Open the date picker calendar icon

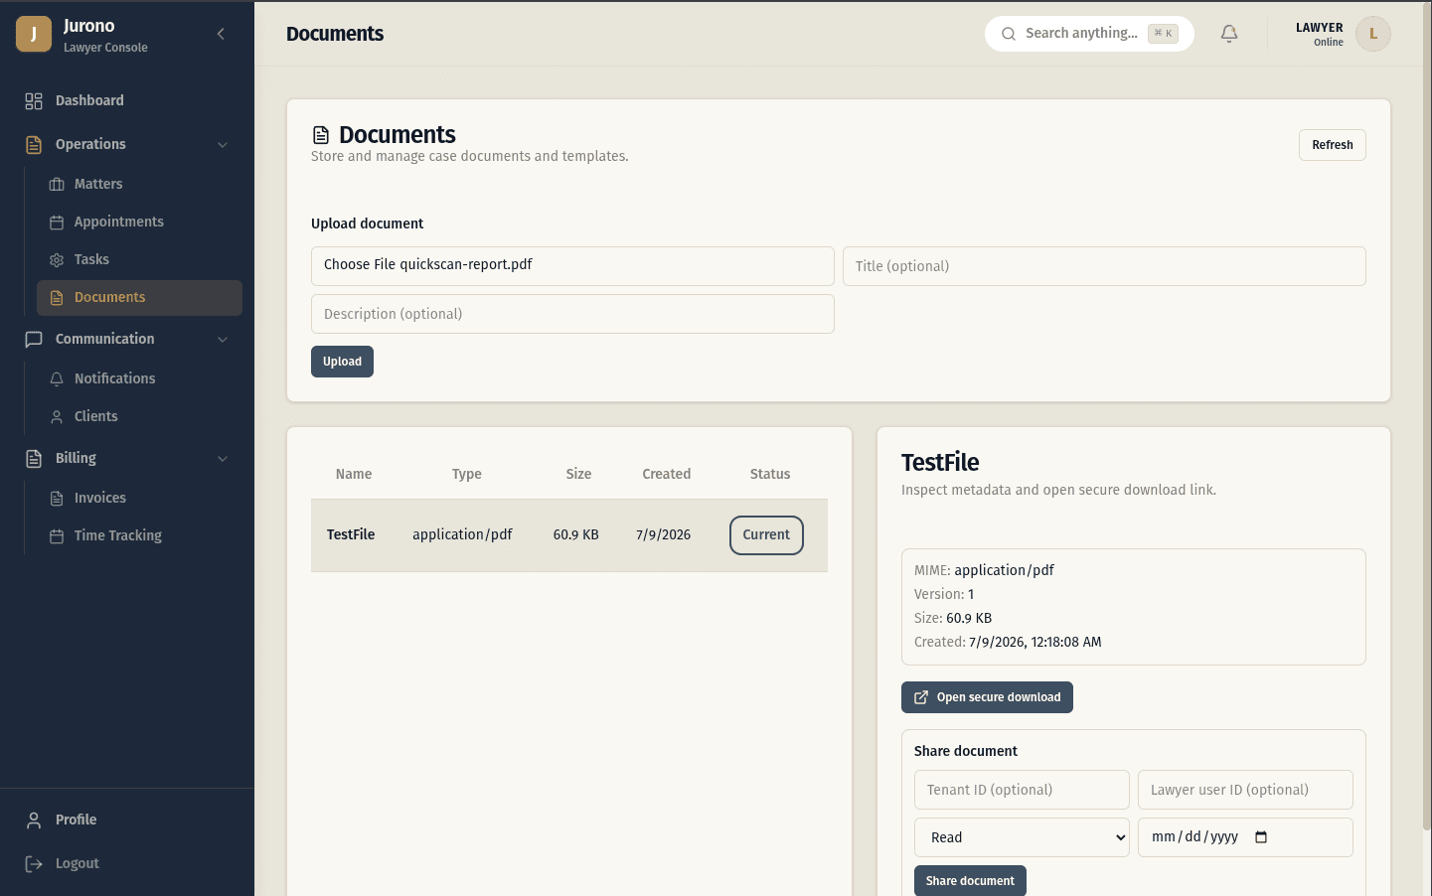click(1261, 837)
